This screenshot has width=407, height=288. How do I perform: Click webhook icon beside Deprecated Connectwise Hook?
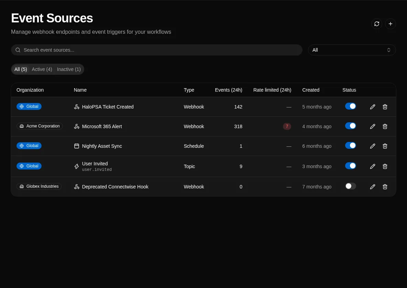77,187
